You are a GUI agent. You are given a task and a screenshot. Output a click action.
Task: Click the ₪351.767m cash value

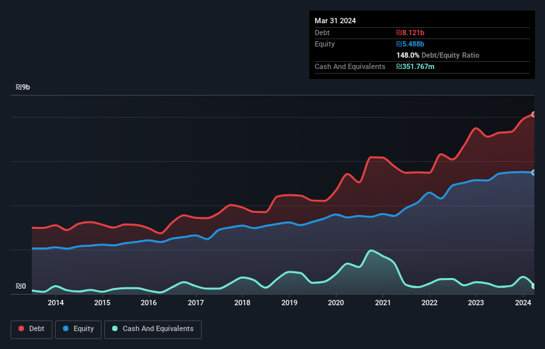pyautogui.click(x=416, y=66)
